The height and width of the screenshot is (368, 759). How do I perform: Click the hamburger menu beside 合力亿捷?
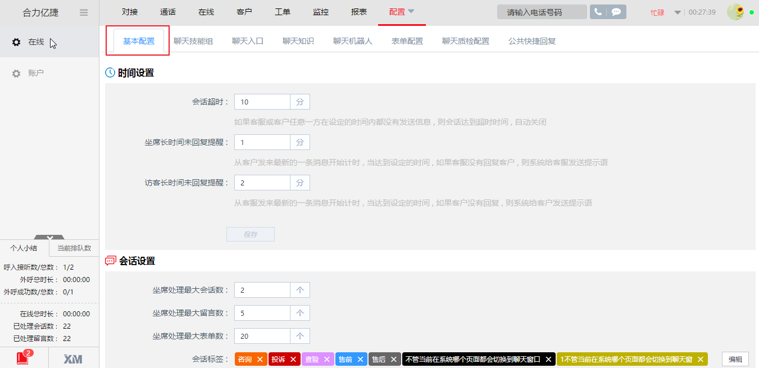pos(83,12)
